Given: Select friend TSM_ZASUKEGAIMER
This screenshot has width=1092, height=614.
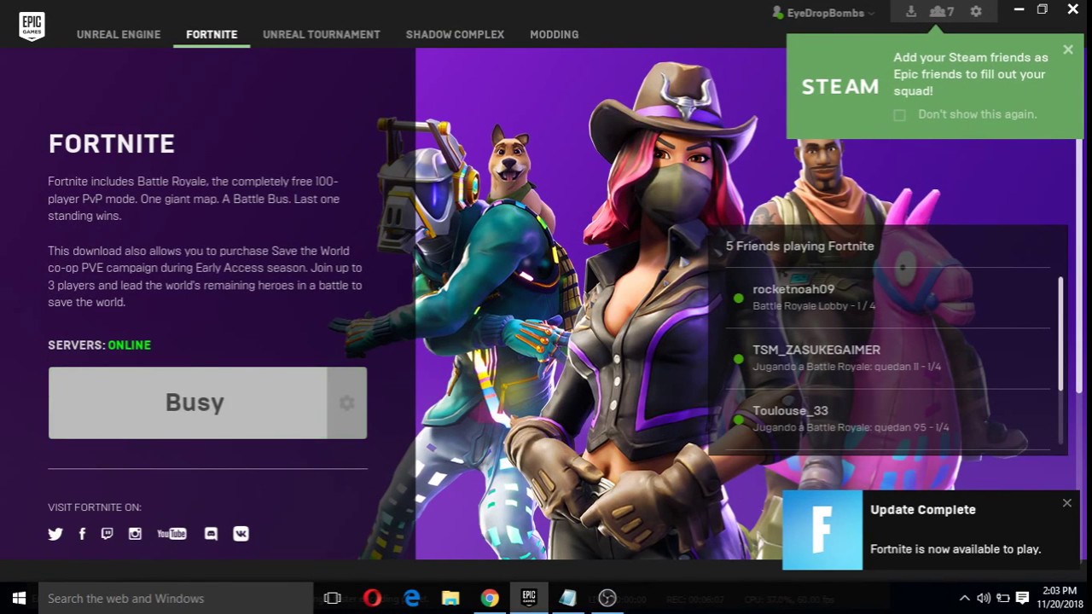Looking at the screenshot, I should [x=888, y=358].
